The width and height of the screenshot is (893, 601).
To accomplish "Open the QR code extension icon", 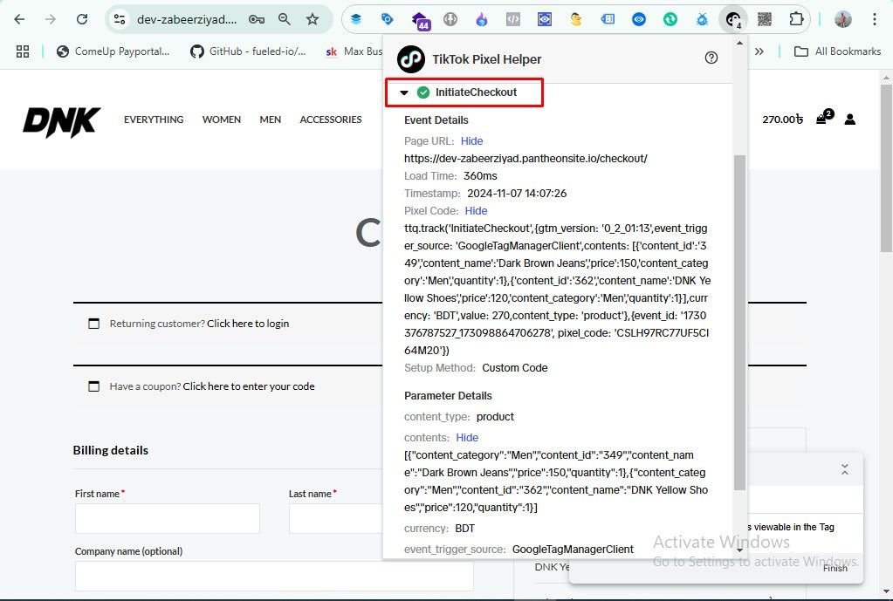I will pyautogui.click(x=765, y=19).
